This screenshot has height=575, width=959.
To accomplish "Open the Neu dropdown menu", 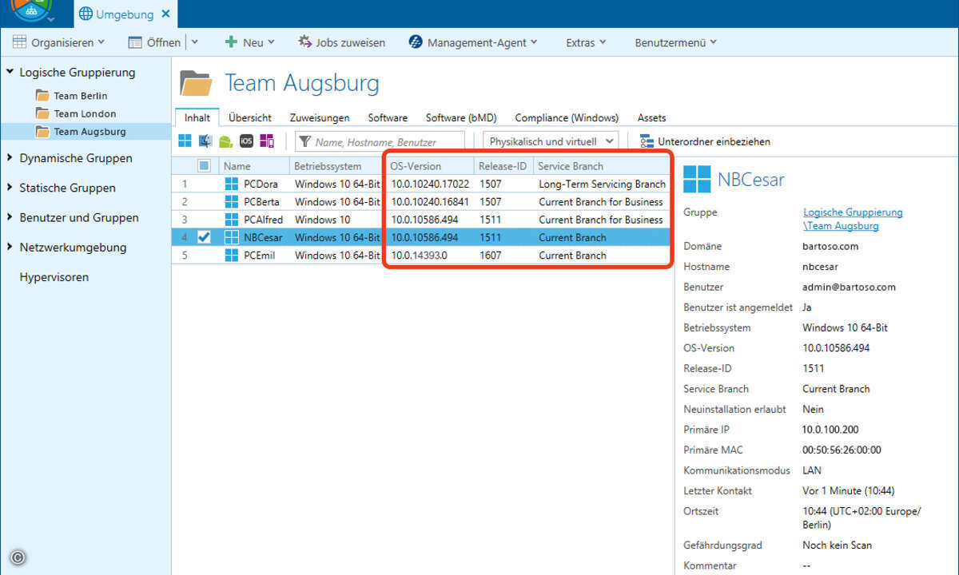I will point(249,42).
